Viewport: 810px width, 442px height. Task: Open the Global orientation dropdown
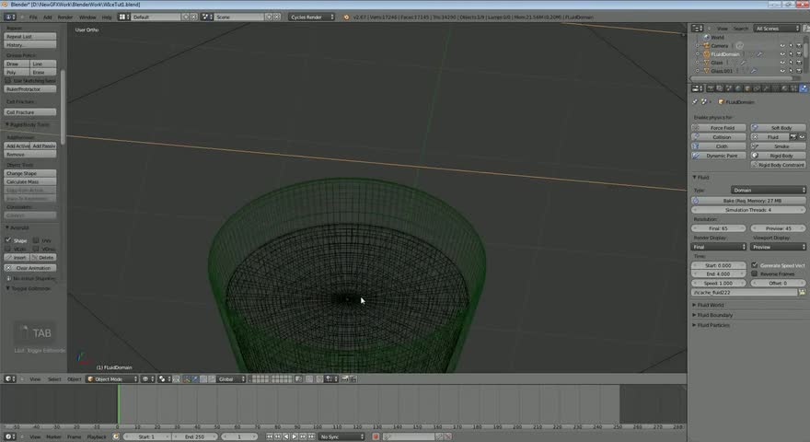tap(231, 379)
